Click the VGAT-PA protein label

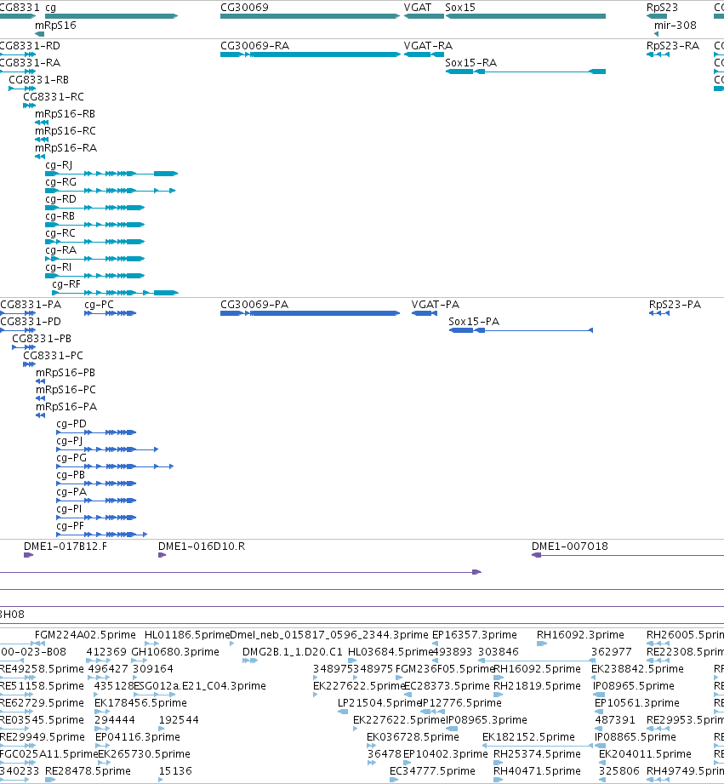[x=436, y=304]
